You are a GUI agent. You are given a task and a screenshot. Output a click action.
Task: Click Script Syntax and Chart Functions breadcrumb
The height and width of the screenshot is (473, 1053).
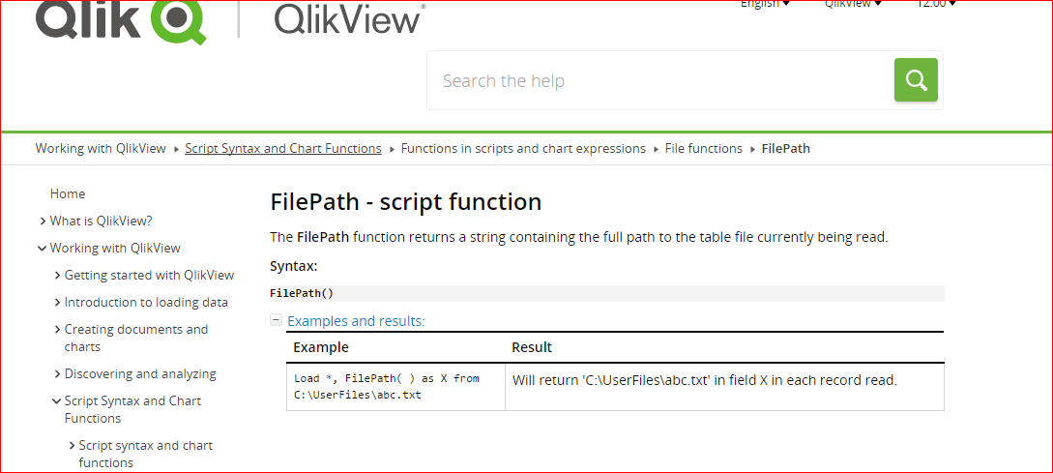283,148
